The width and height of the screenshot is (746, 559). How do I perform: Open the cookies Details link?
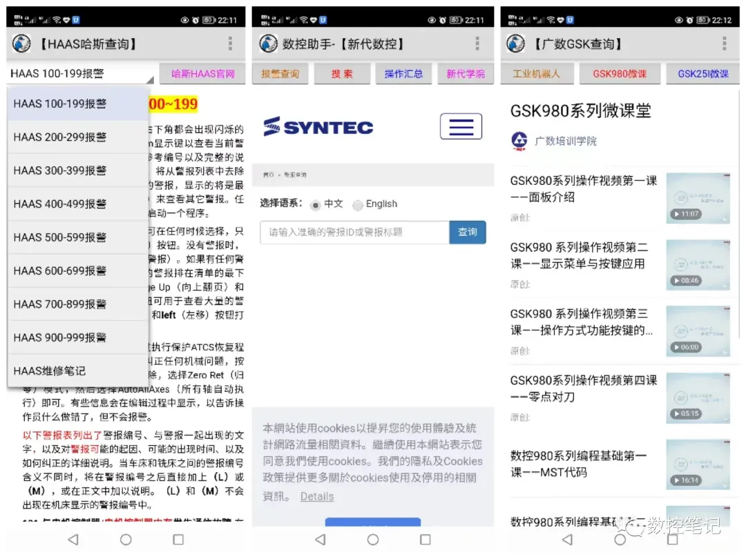[317, 496]
